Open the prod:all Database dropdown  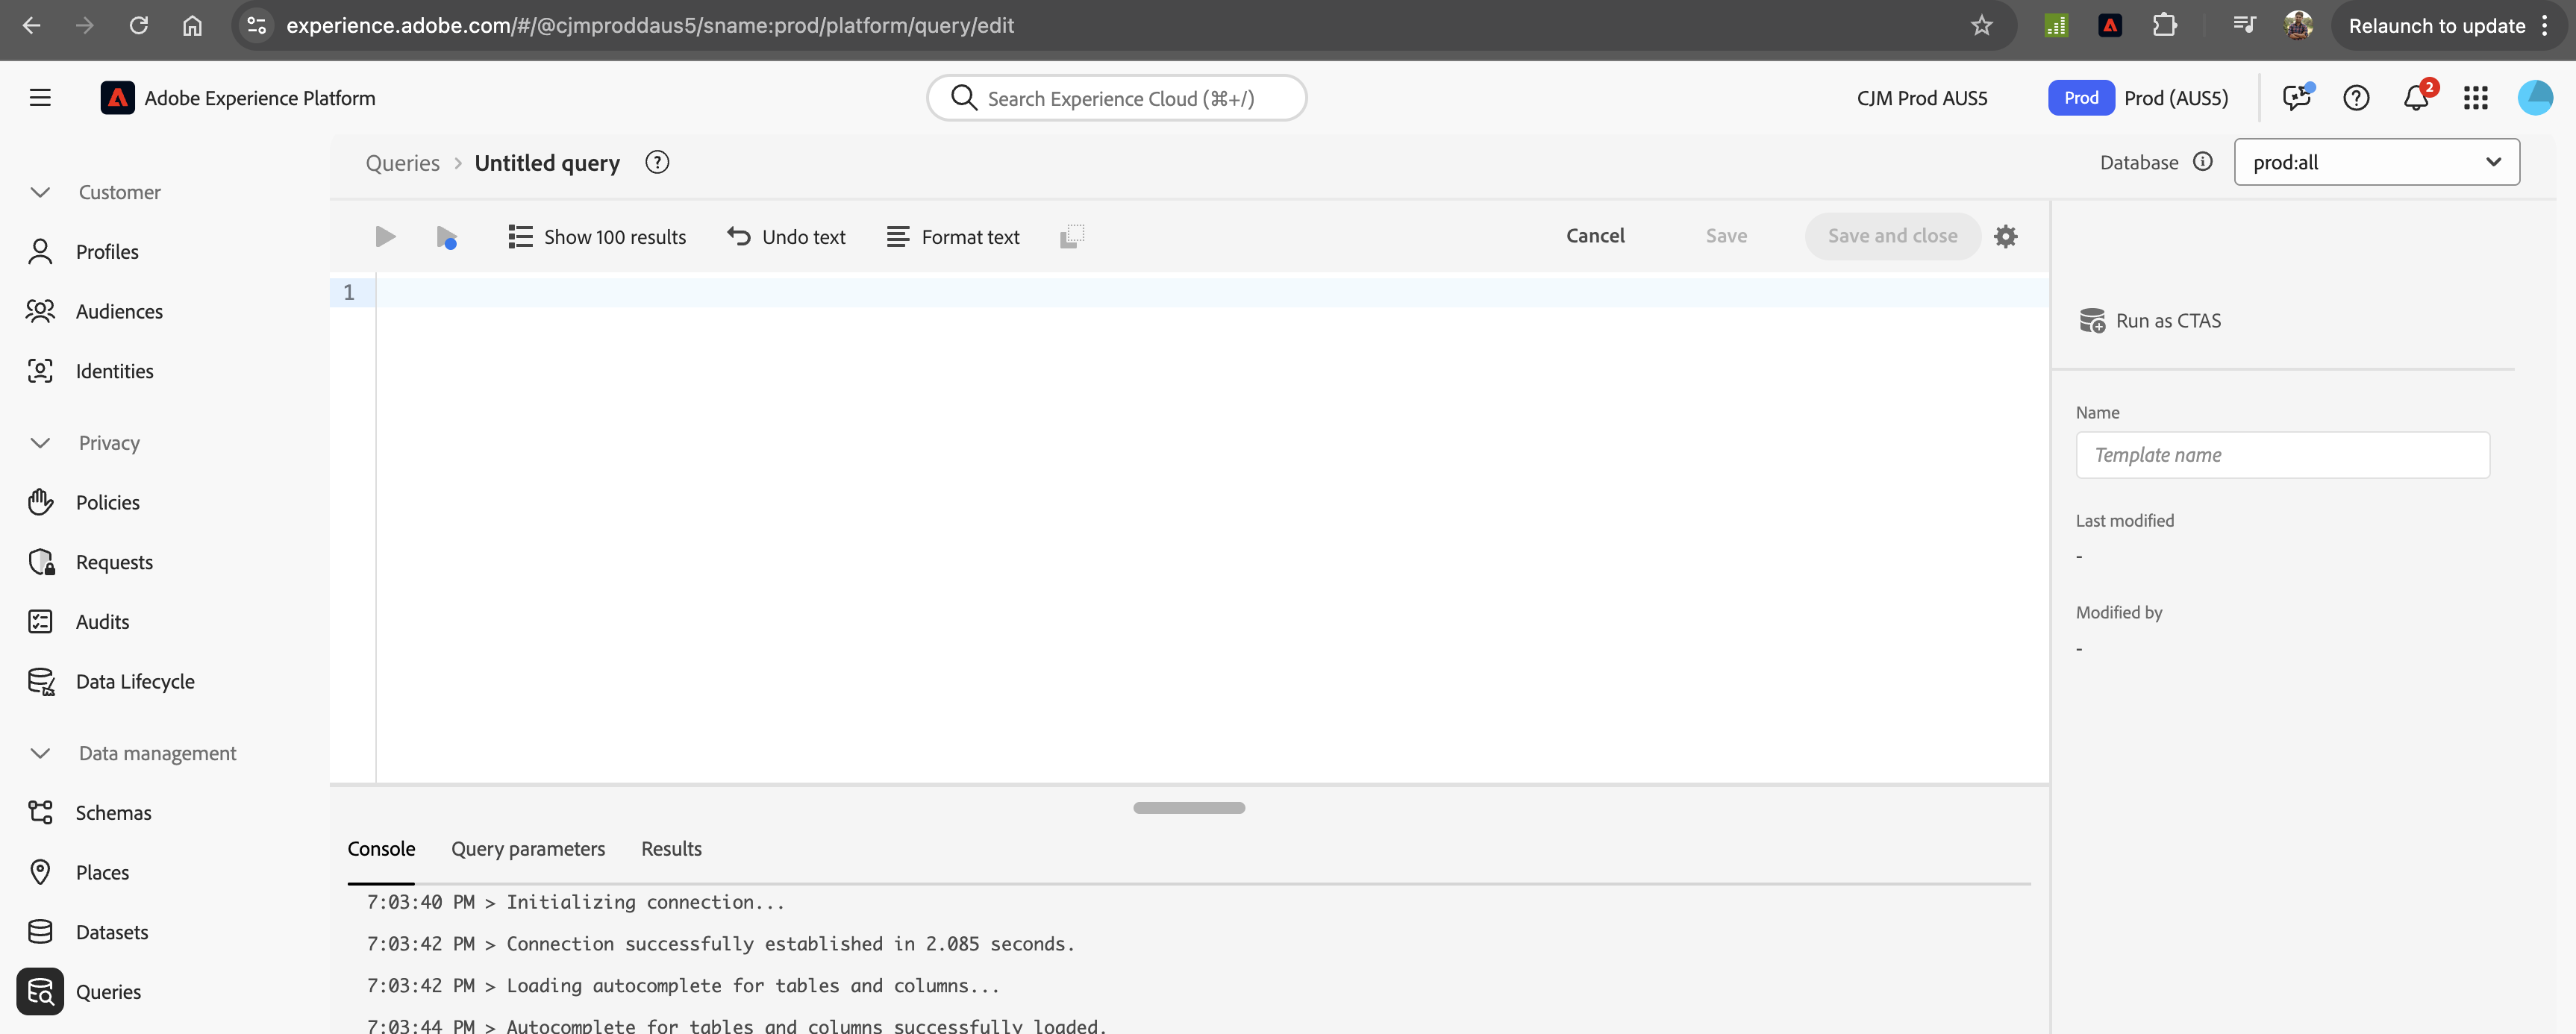pyautogui.click(x=2377, y=161)
